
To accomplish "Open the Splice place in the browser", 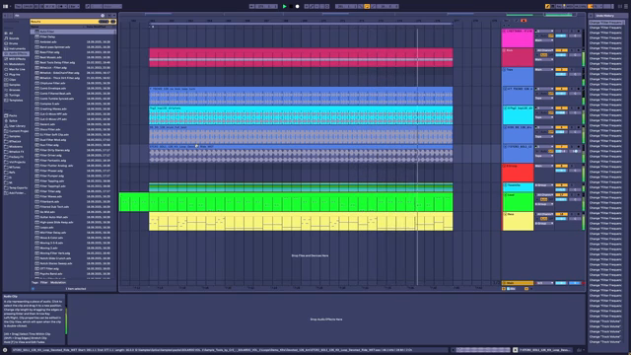I will (x=13, y=120).
